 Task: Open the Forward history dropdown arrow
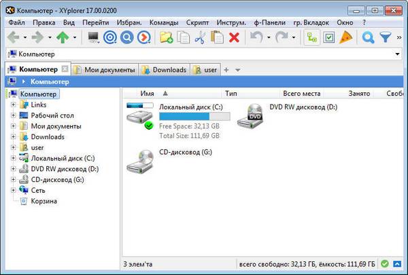(x=50, y=38)
